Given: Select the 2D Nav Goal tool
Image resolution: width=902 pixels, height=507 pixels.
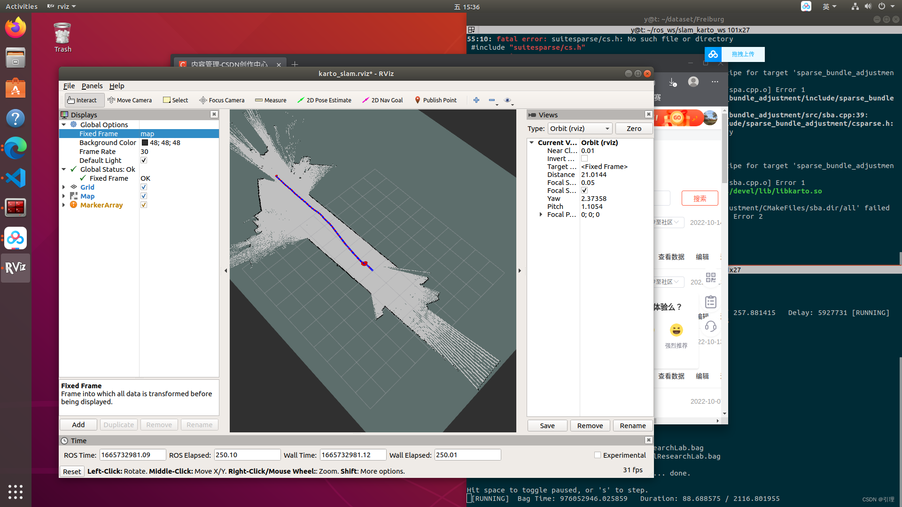Looking at the screenshot, I should [382, 100].
